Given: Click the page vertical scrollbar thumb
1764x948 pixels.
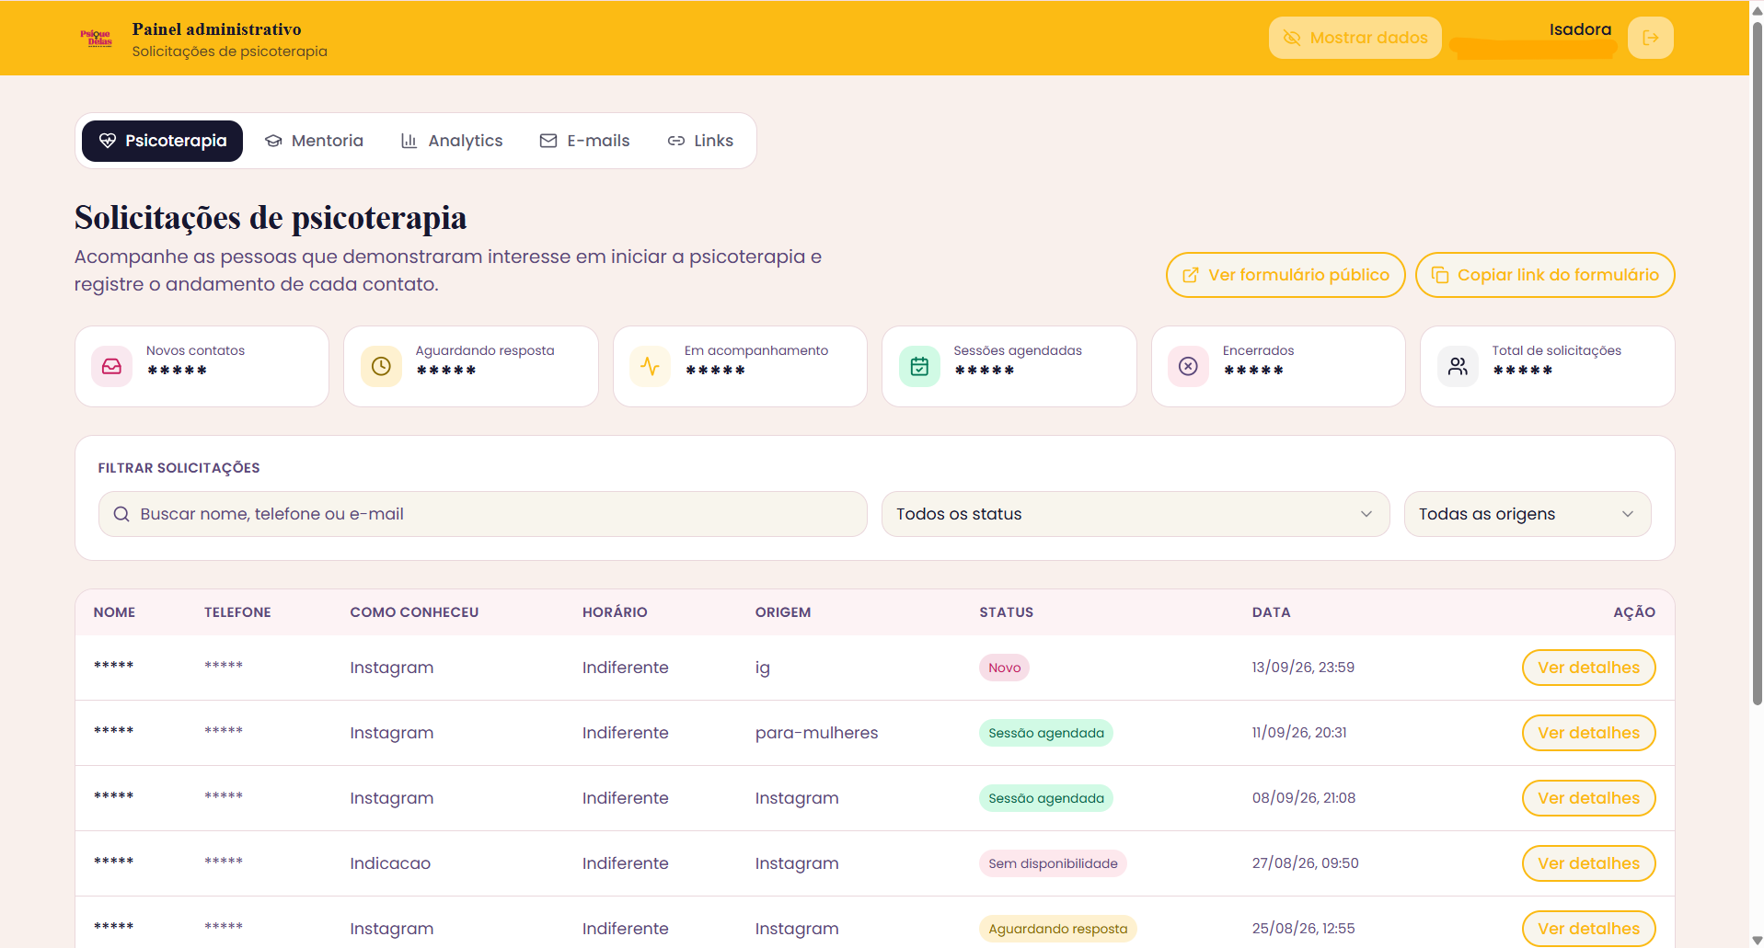Looking at the screenshot, I should (x=1757, y=363).
